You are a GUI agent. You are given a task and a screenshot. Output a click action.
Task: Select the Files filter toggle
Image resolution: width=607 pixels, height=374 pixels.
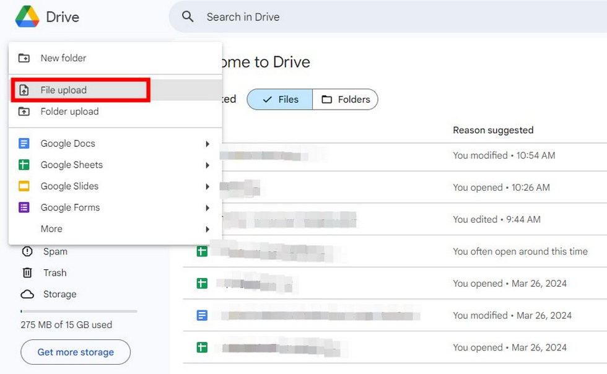point(280,100)
